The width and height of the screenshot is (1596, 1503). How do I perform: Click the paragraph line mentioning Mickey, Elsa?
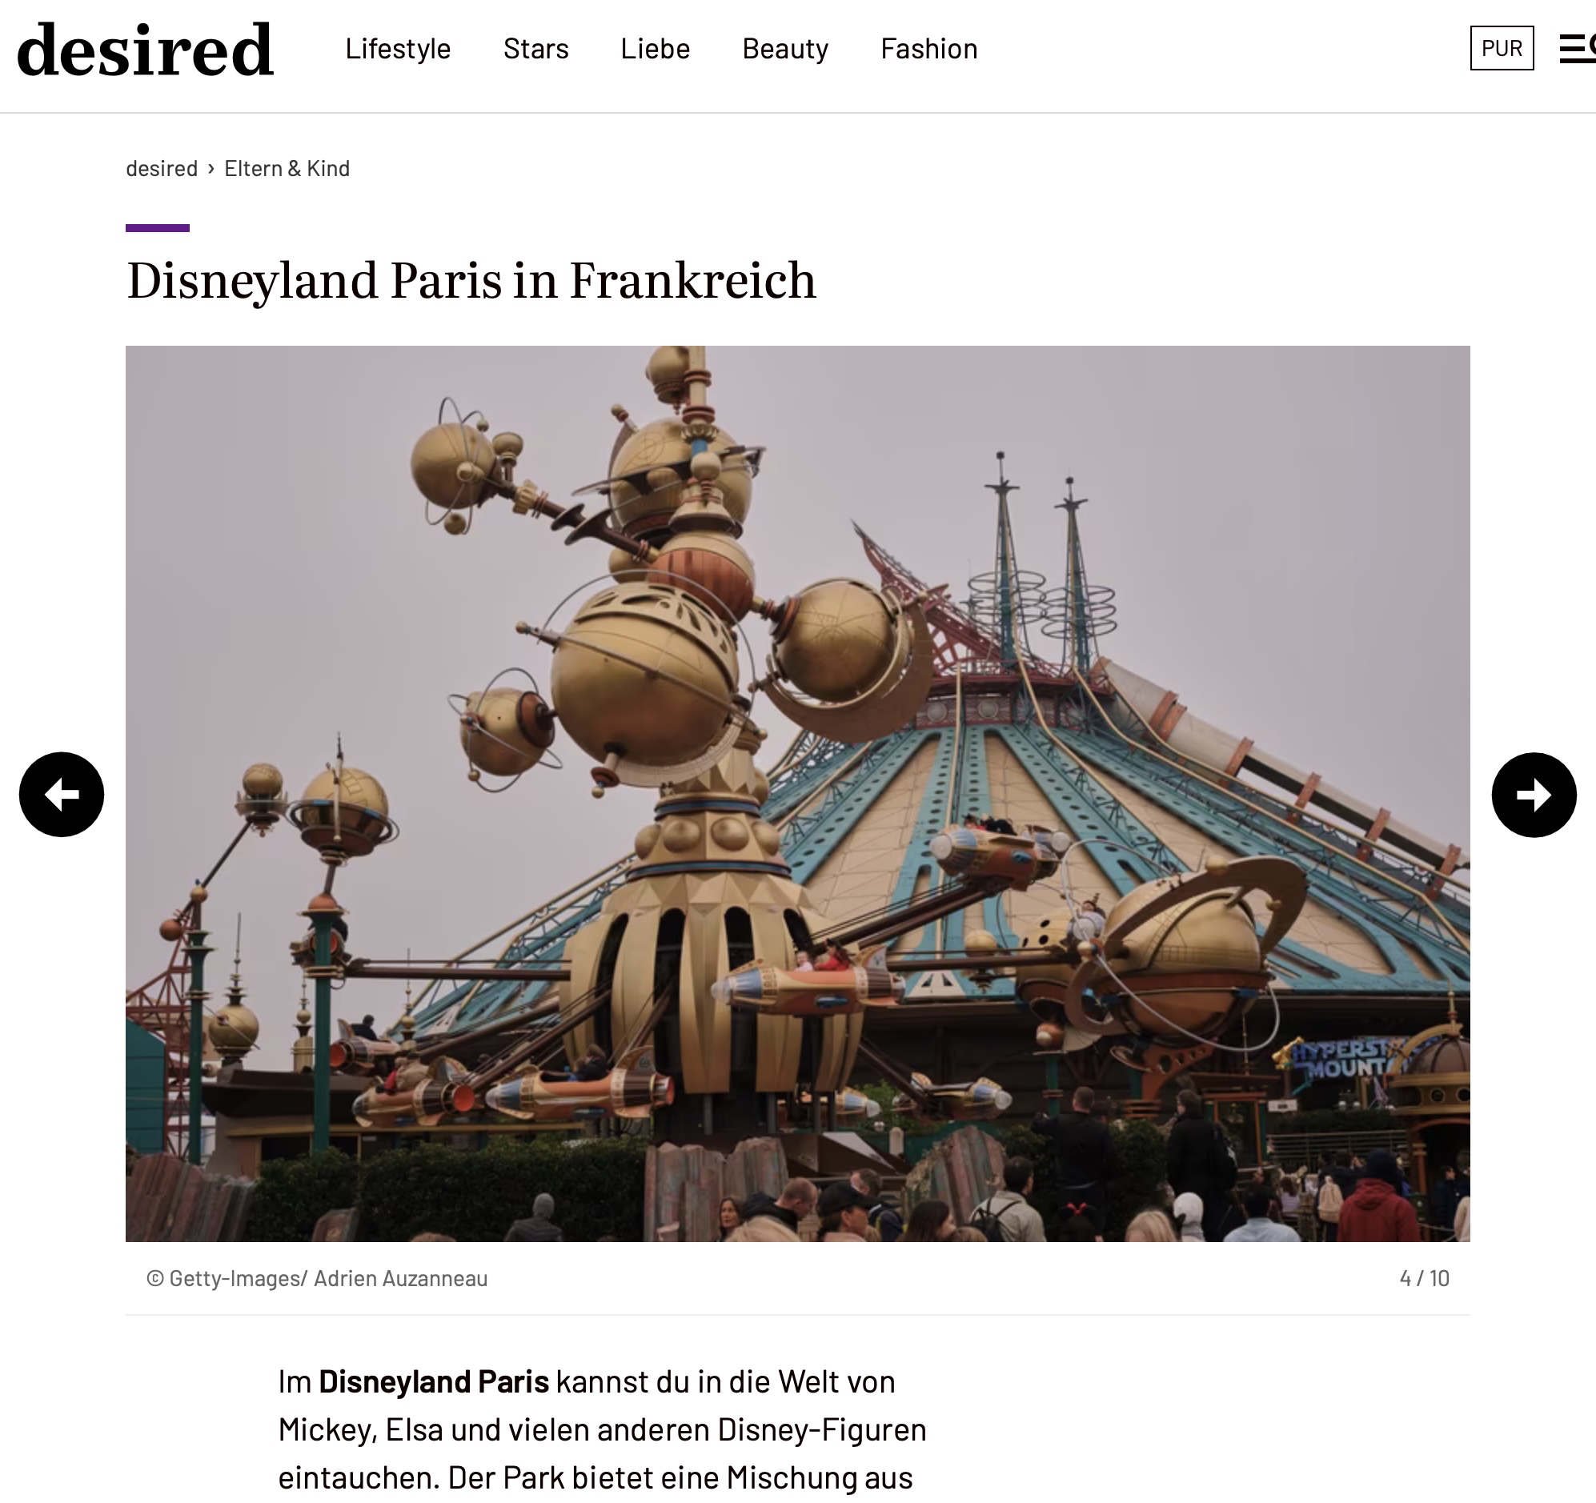click(603, 1430)
